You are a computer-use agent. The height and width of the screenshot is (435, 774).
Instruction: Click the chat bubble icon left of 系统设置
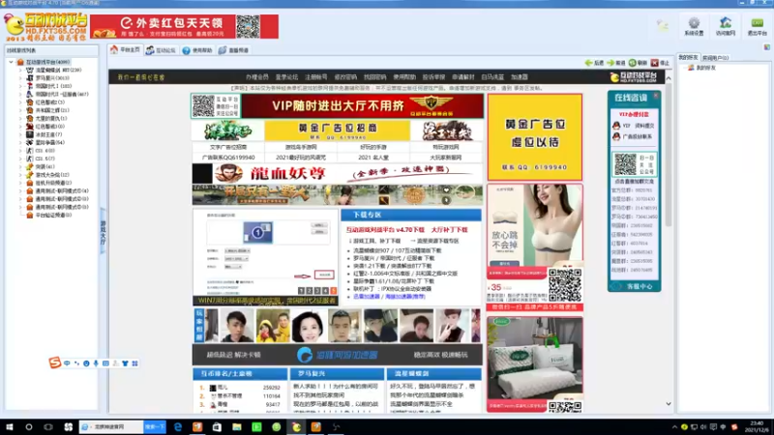(x=663, y=25)
